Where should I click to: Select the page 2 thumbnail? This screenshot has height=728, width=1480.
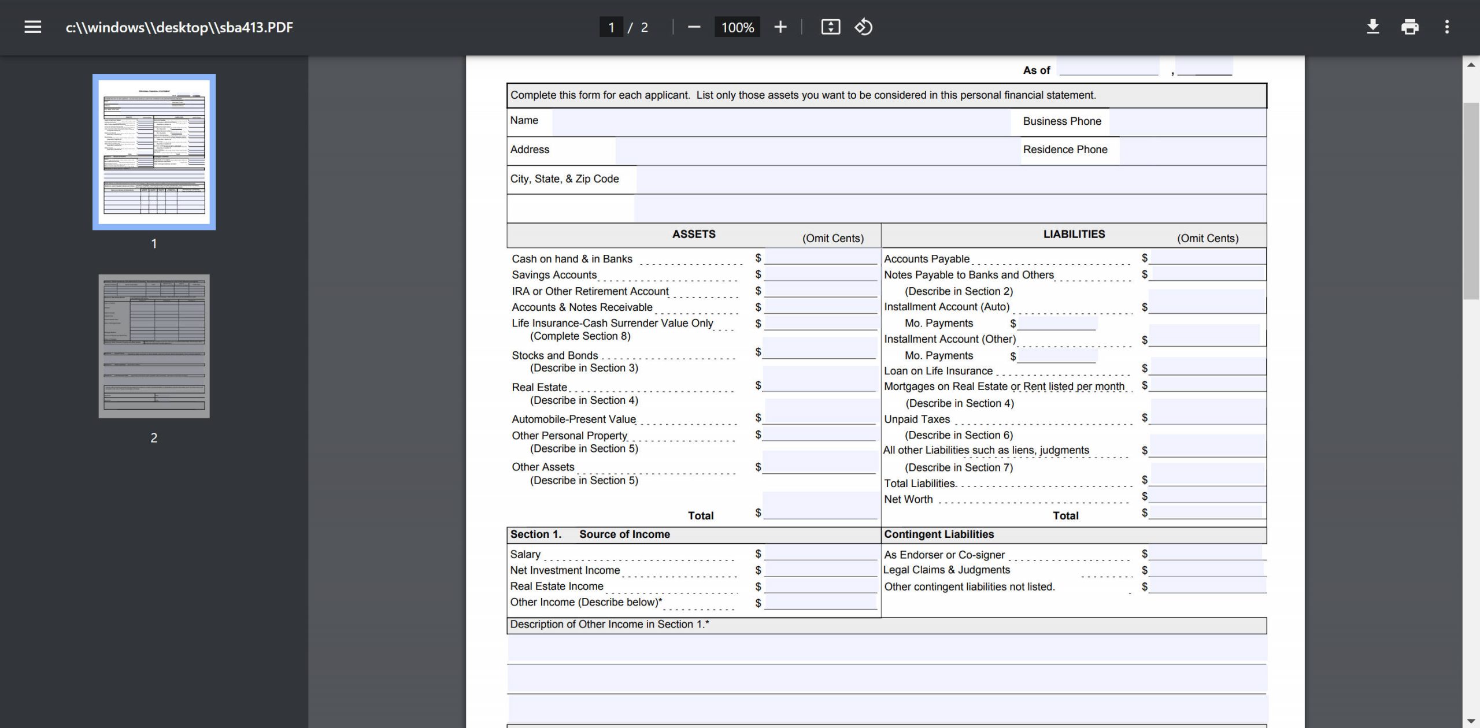click(x=154, y=347)
